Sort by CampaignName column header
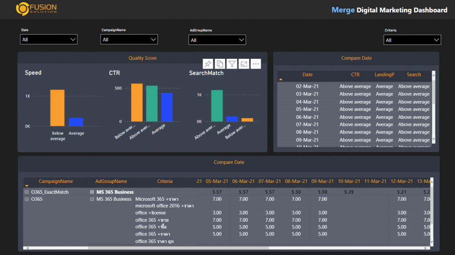Image resolution: width=455 pixels, height=255 pixels. 56,181
